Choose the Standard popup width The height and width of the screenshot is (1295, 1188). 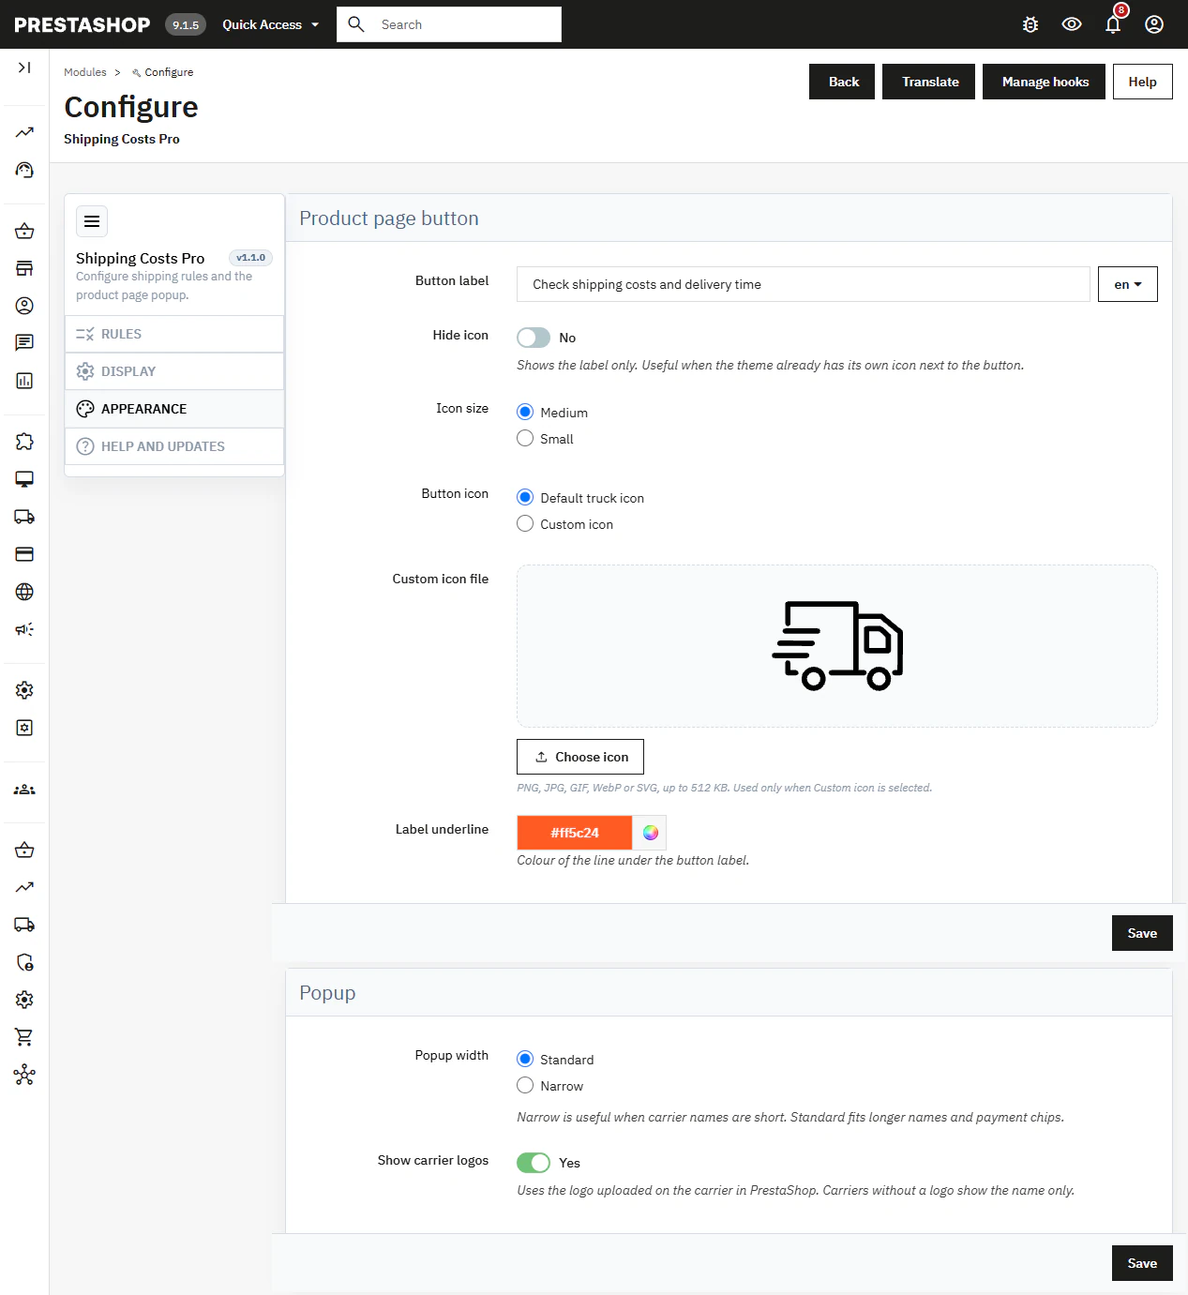525,1059
